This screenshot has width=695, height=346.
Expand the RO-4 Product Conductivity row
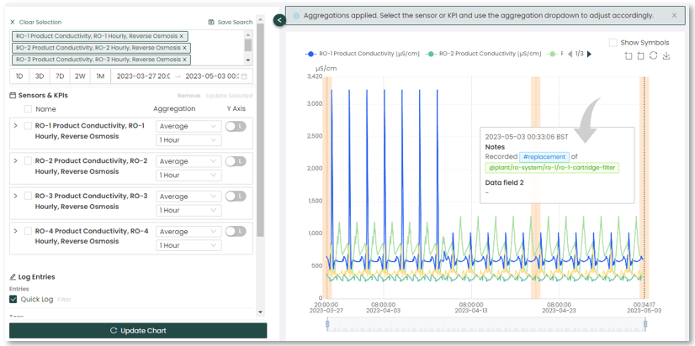pyautogui.click(x=15, y=231)
